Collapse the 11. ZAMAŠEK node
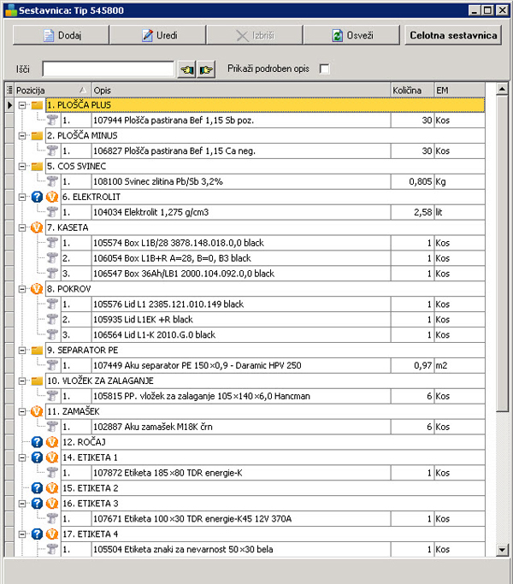513x584 pixels. 22,411
